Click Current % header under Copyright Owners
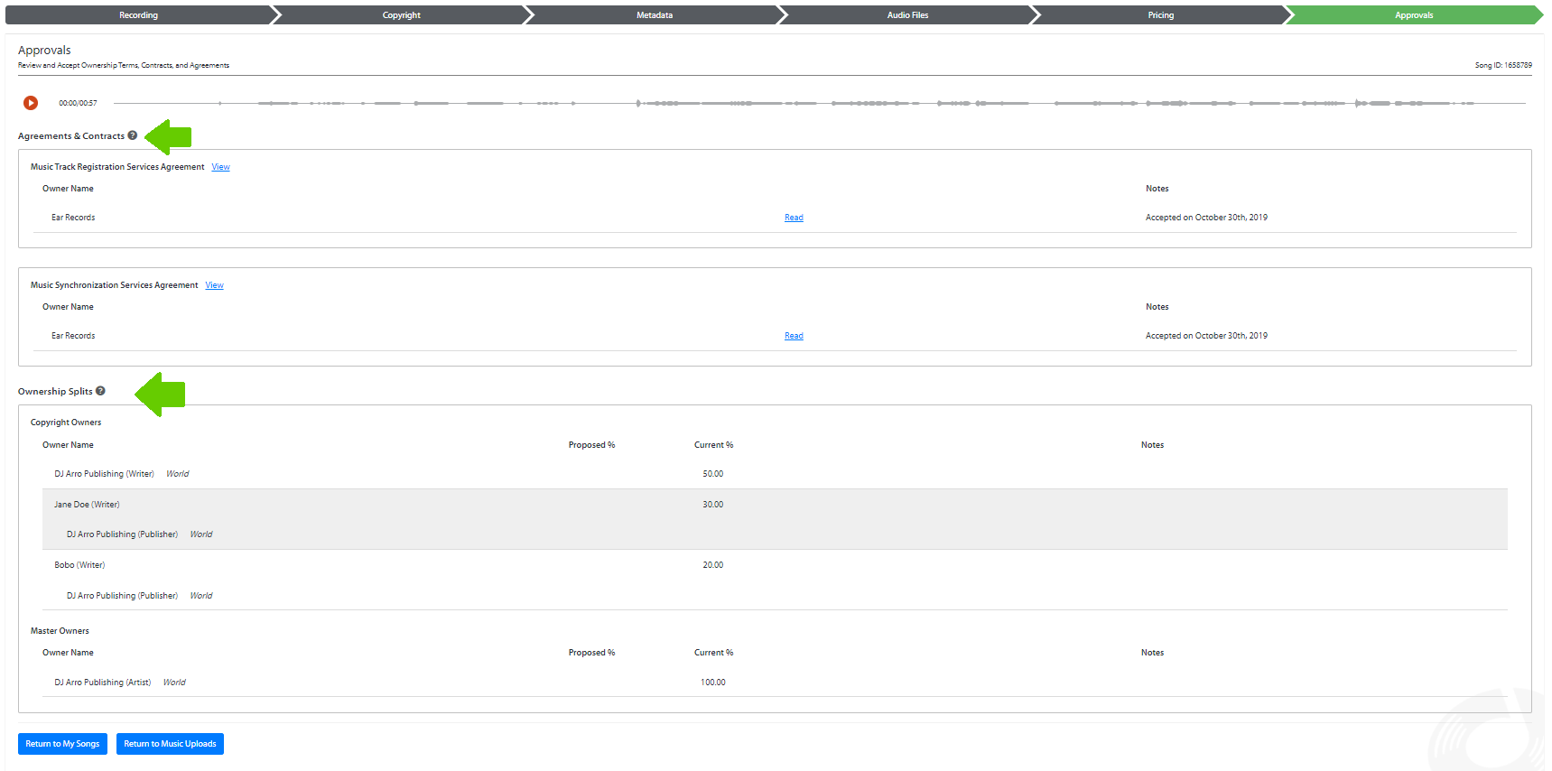The height and width of the screenshot is (771, 1552). [713, 445]
